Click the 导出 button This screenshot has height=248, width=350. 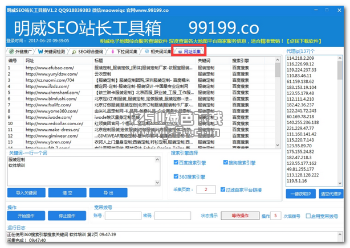tap(108, 193)
